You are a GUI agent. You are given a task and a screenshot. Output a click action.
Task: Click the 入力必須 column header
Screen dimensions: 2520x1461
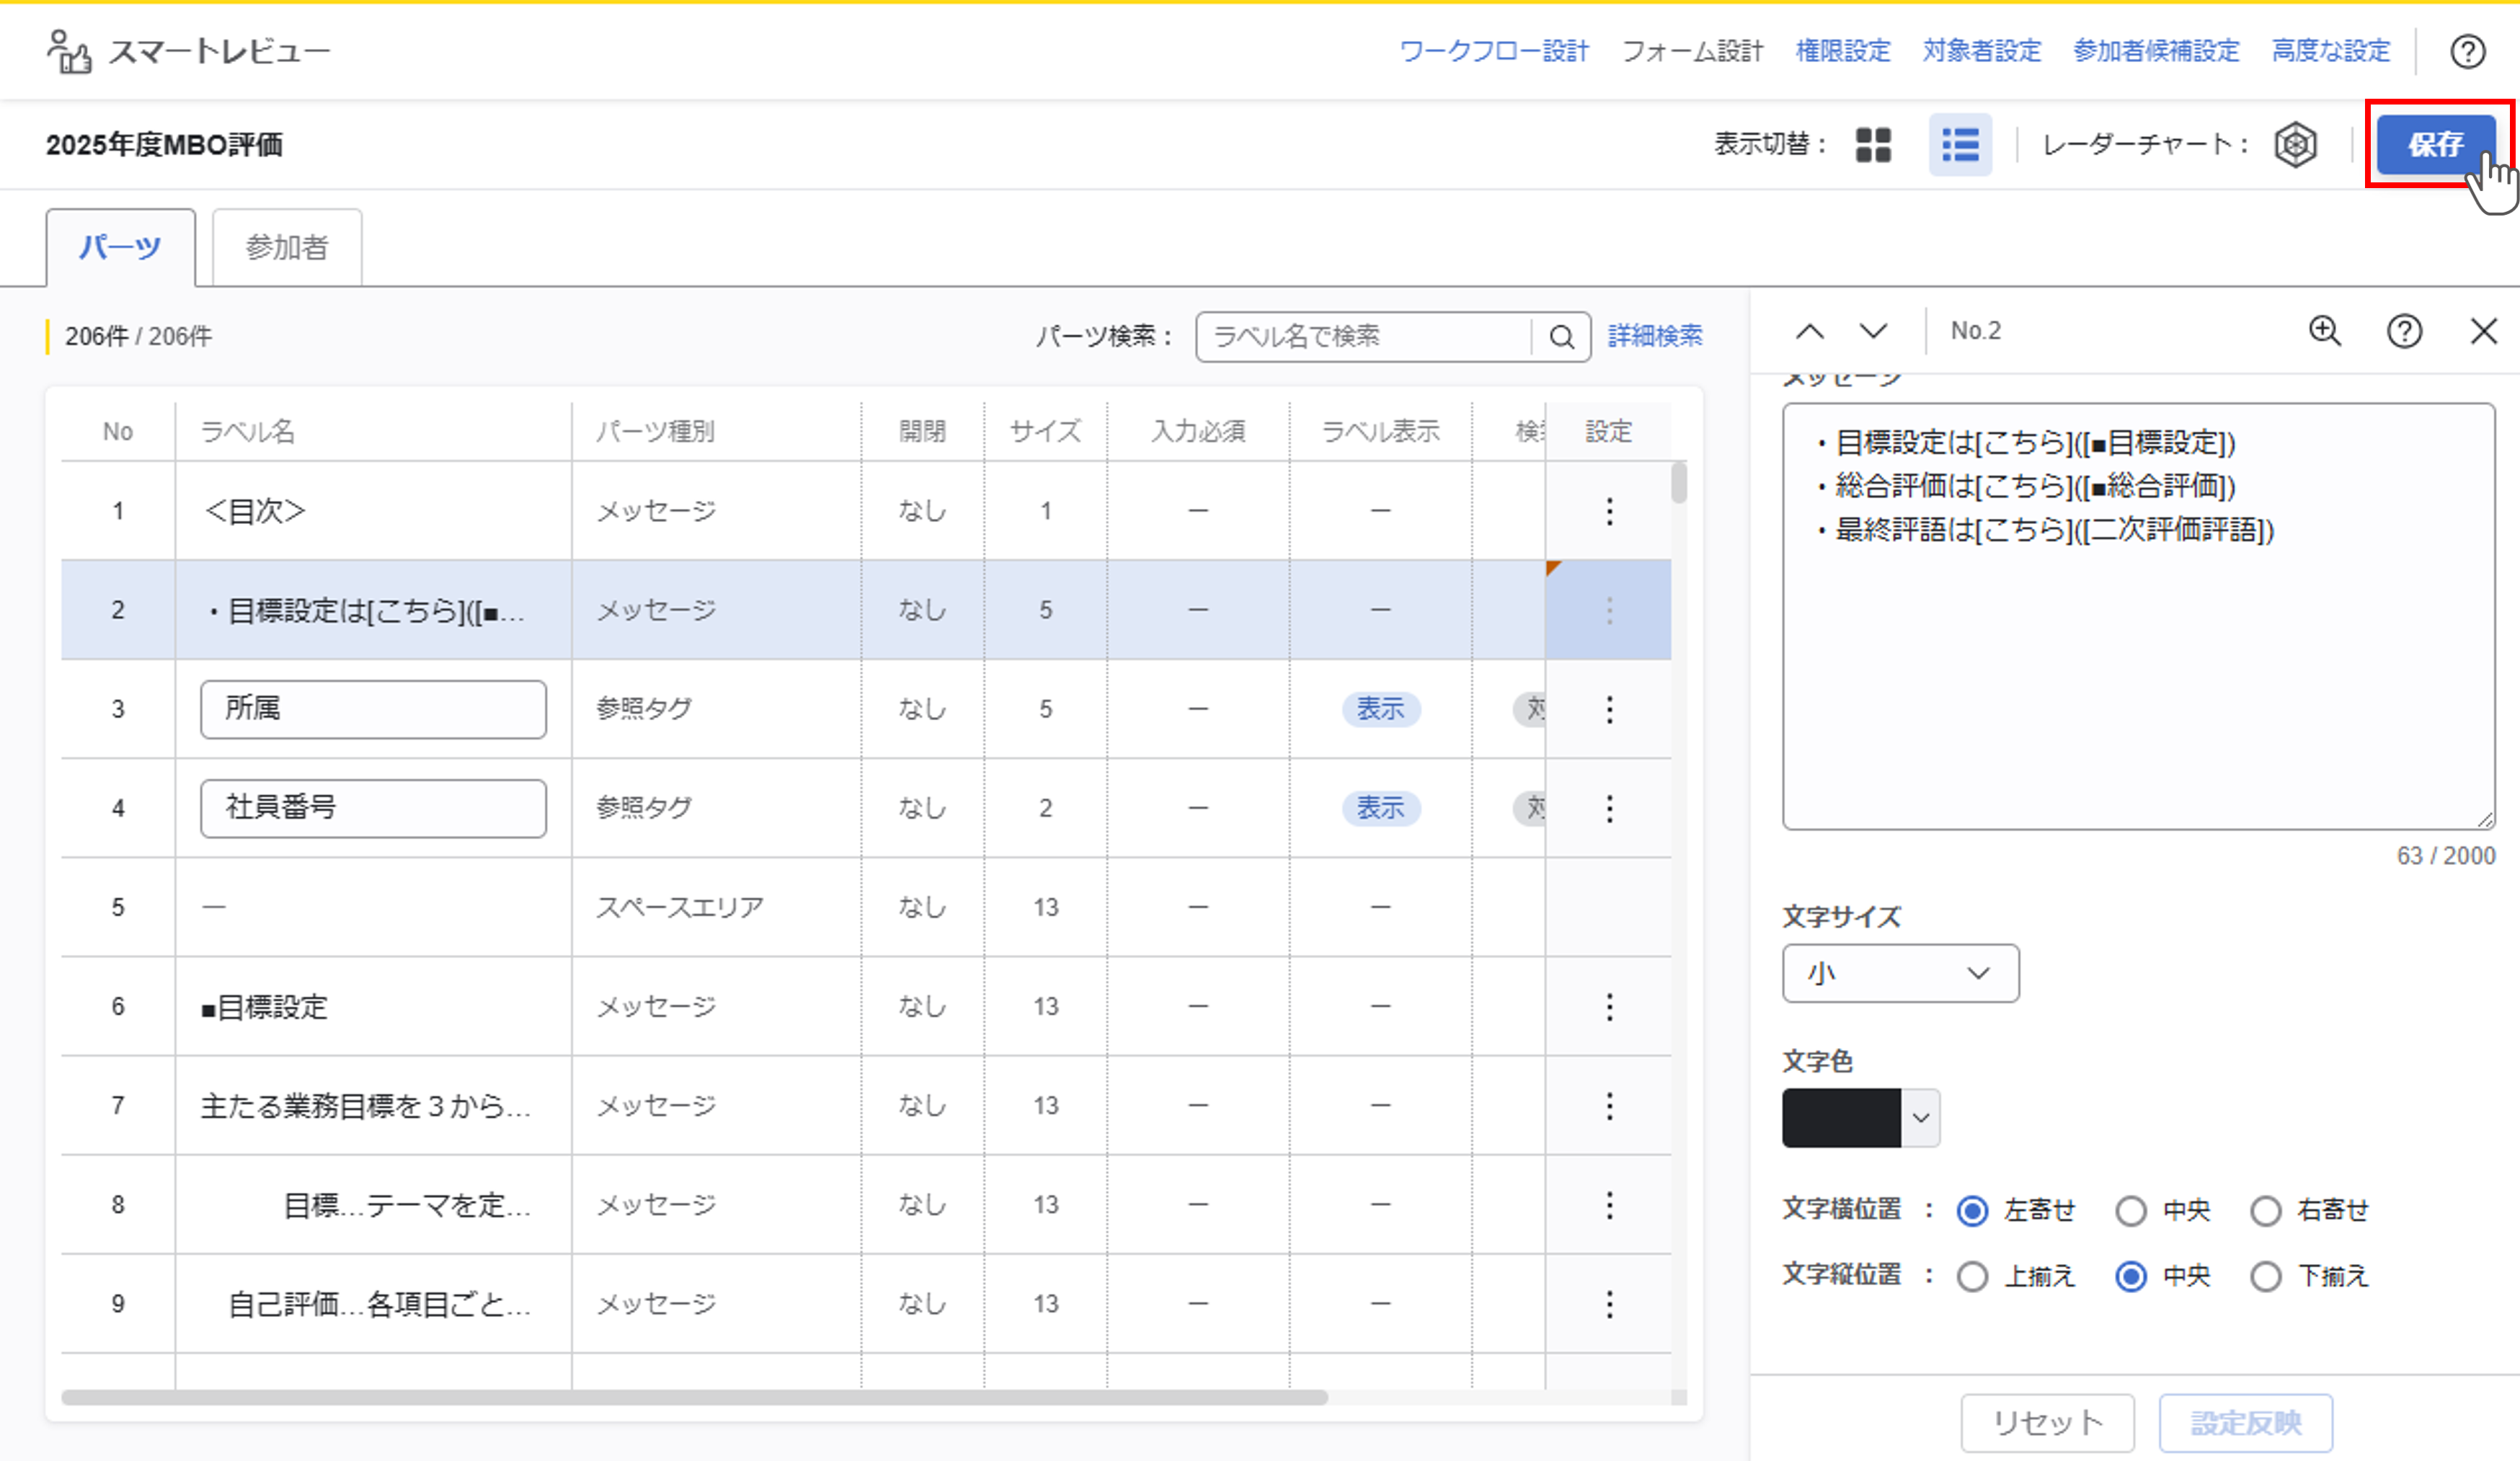[1198, 431]
